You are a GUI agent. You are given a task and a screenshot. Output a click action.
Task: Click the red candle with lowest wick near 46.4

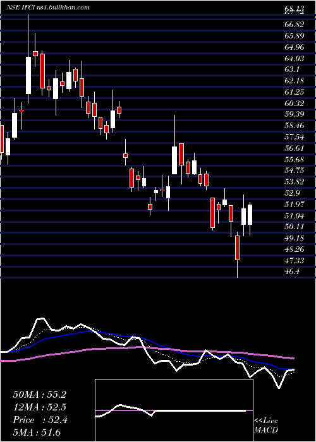point(237,248)
